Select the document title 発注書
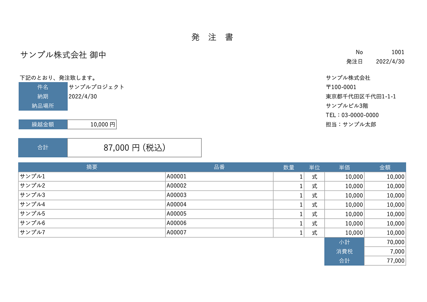This screenshot has height=302, width=427. click(212, 37)
